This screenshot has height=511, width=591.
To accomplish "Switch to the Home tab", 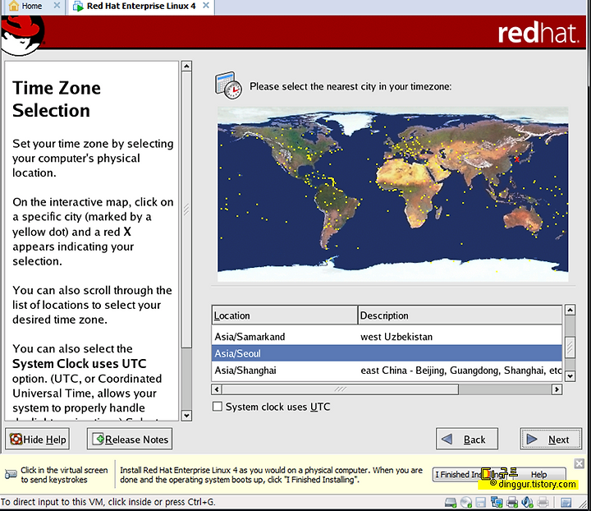I will click(x=32, y=6).
